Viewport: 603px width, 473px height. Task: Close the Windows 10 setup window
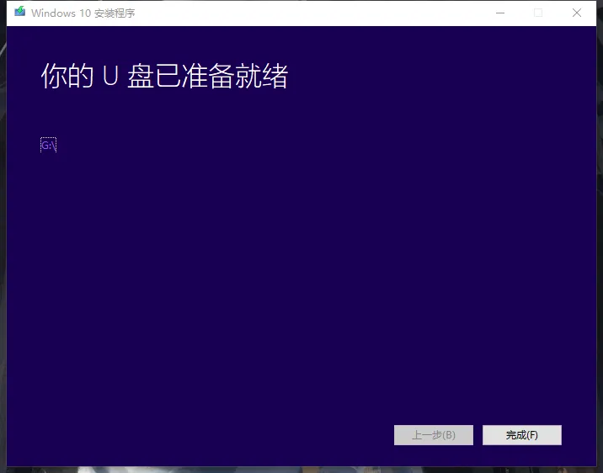[577, 13]
